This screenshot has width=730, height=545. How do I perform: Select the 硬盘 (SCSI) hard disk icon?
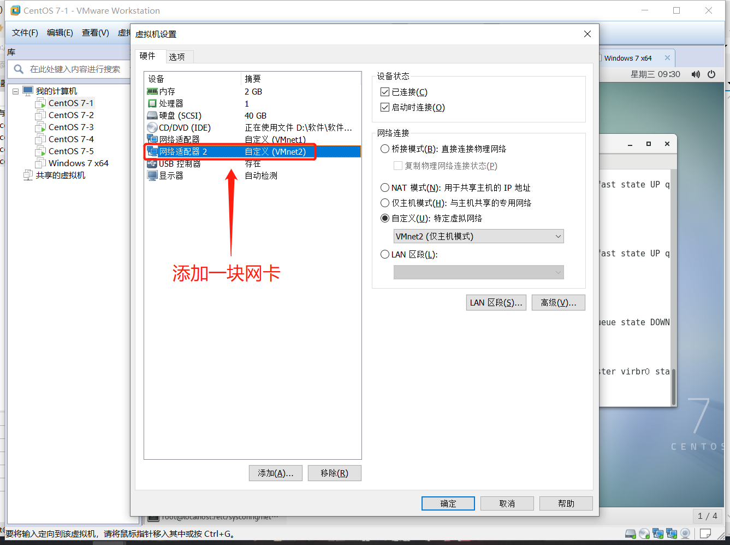152,115
